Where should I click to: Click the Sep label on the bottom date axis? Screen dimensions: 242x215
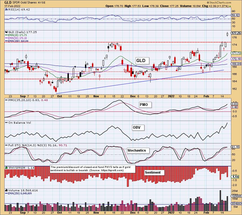click(x=23, y=213)
